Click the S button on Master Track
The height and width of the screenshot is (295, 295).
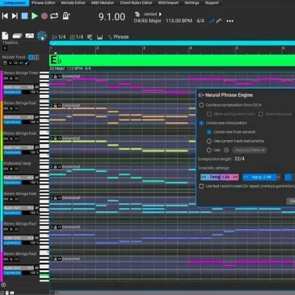(36, 57)
